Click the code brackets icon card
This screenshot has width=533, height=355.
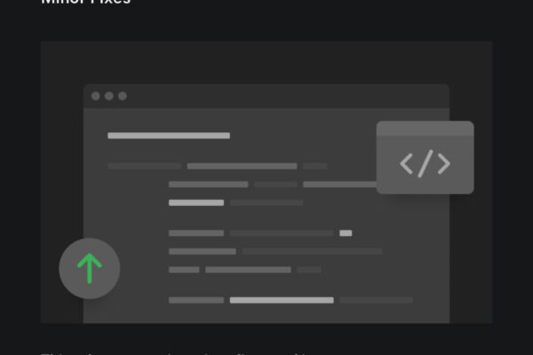point(425,158)
